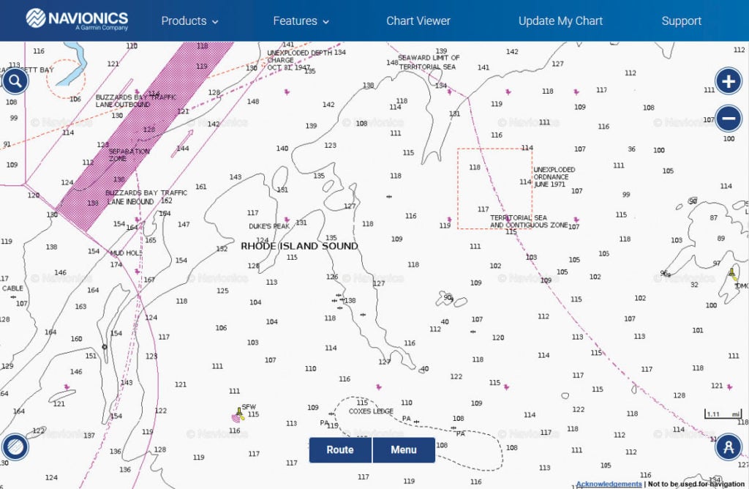This screenshot has width=749, height=489.
Task: Go to Chart Viewer page
Action: pyautogui.click(x=418, y=21)
